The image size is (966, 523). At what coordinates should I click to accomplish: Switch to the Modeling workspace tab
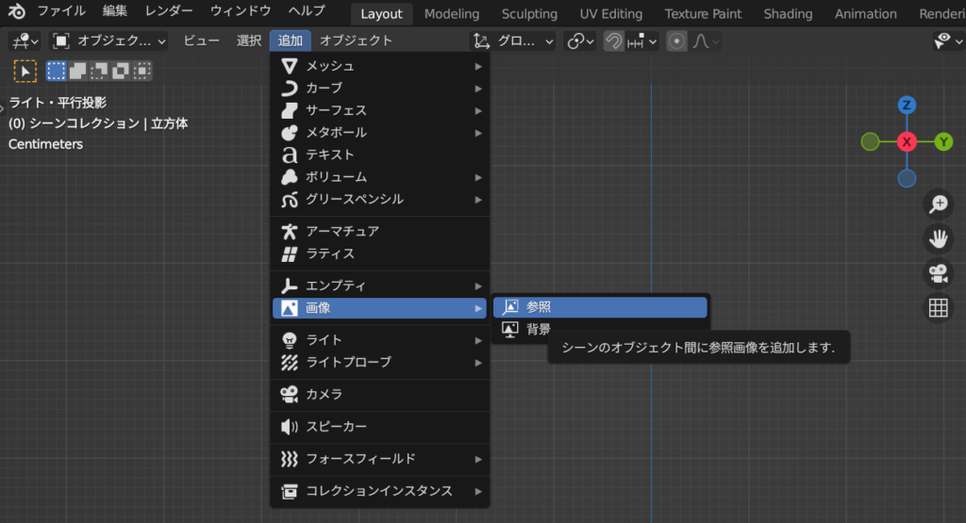[x=451, y=14]
